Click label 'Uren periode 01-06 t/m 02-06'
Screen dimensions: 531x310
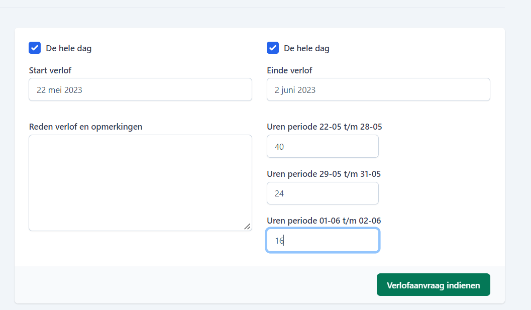pos(324,221)
